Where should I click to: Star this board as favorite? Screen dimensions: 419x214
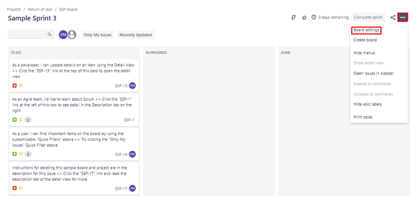[304, 18]
